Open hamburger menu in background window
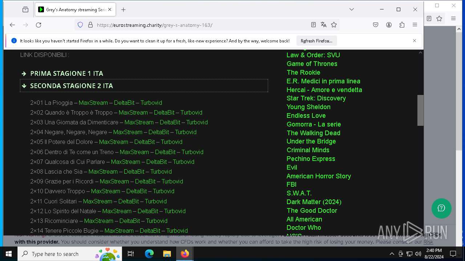This screenshot has height=261, width=465. point(453,18)
